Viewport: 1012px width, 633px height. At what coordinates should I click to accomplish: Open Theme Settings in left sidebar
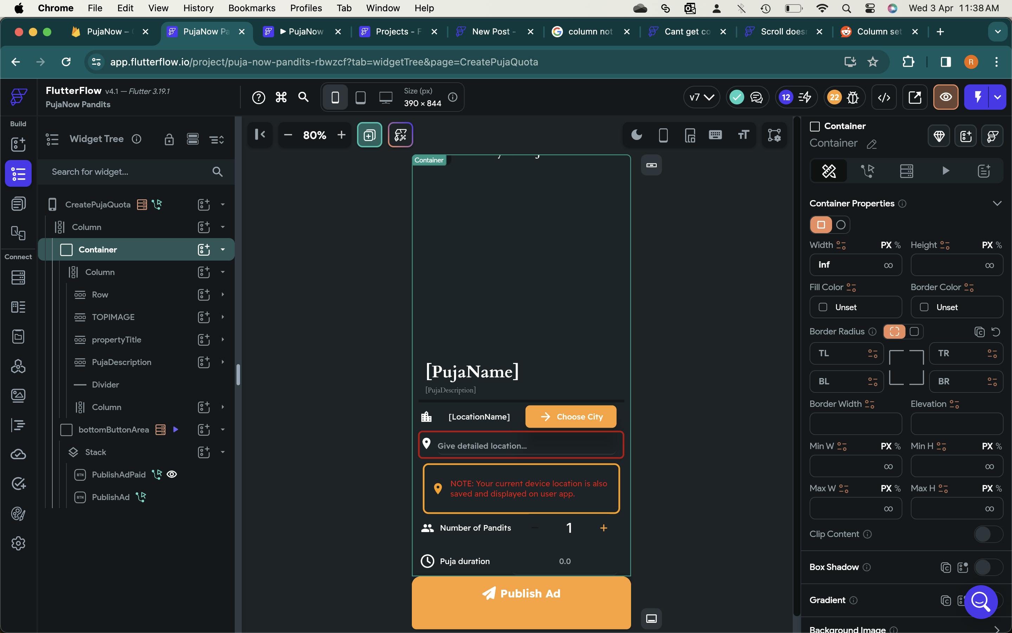click(18, 514)
